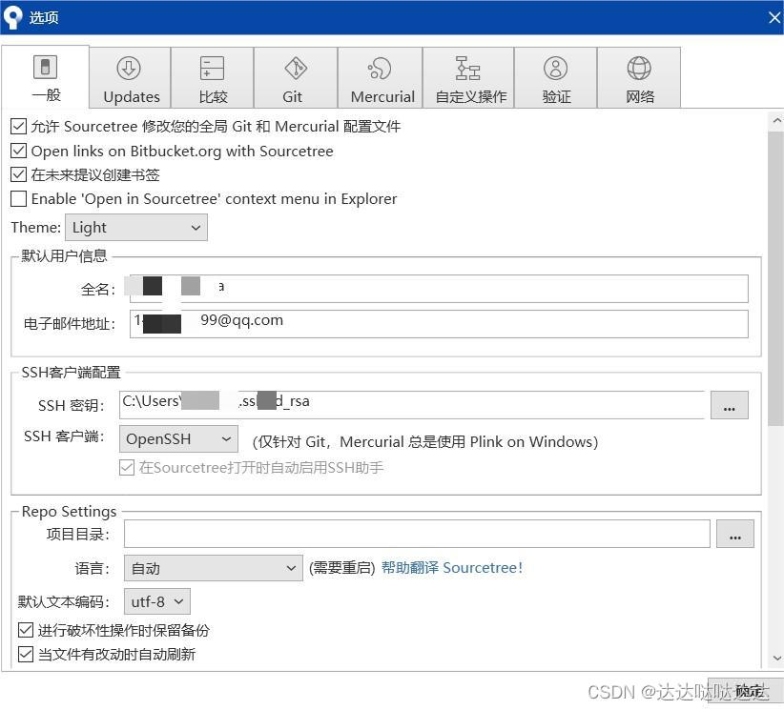Open the Mercurial tab
Image resolution: width=784 pixels, height=710 pixels.
pos(381,77)
